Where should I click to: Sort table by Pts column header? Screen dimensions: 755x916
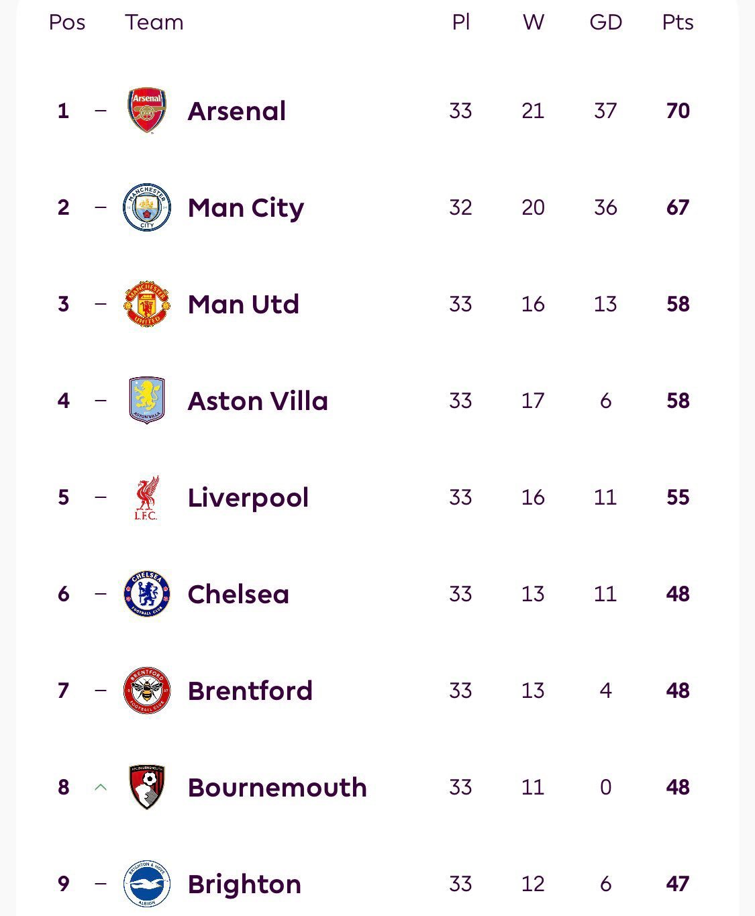pyautogui.click(x=678, y=22)
